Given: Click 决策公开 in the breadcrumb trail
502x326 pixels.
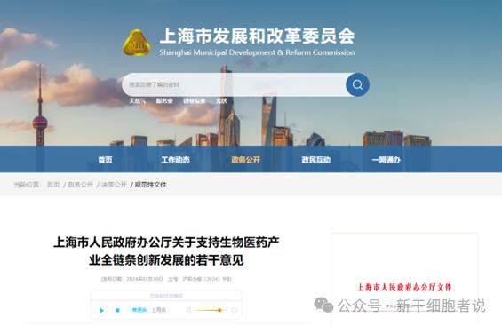Looking at the screenshot, I should [x=114, y=185].
